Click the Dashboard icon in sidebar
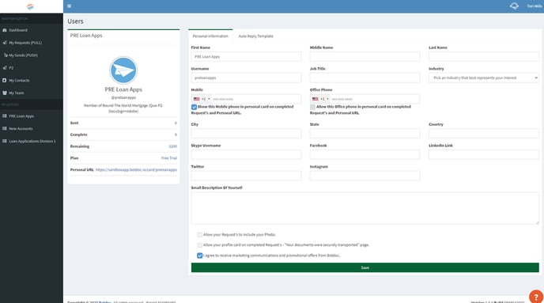Viewport: 544px width, 303px height. point(5,30)
